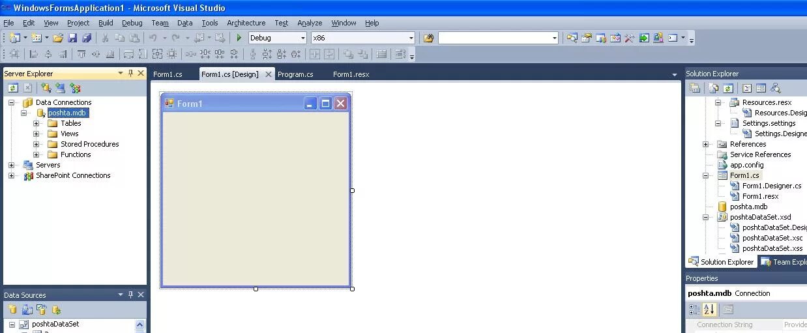This screenshot has height=333, width=807.
Task: Click the Find in Files icon
Action: (428, 38)
